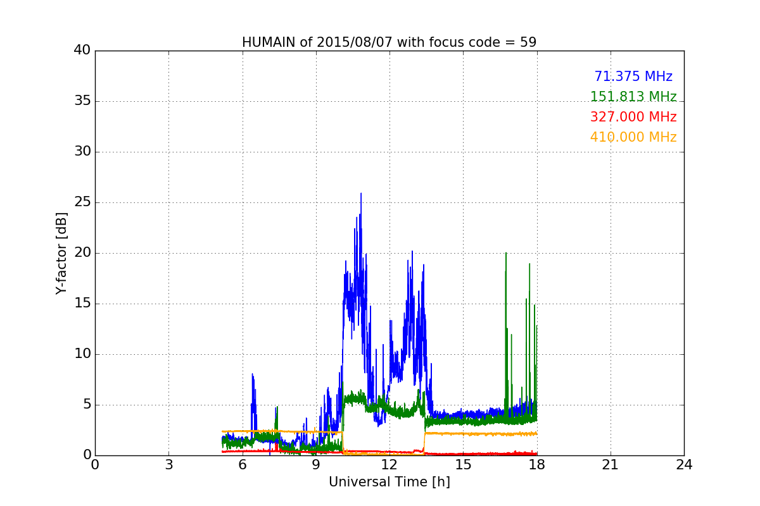This screenshot has height=506, width=760.
Task: Select the blue 71.375 MHz legend label
Action: (x=633, y=77)
